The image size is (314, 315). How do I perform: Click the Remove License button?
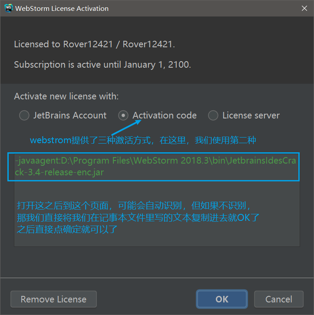pos(54,299)
